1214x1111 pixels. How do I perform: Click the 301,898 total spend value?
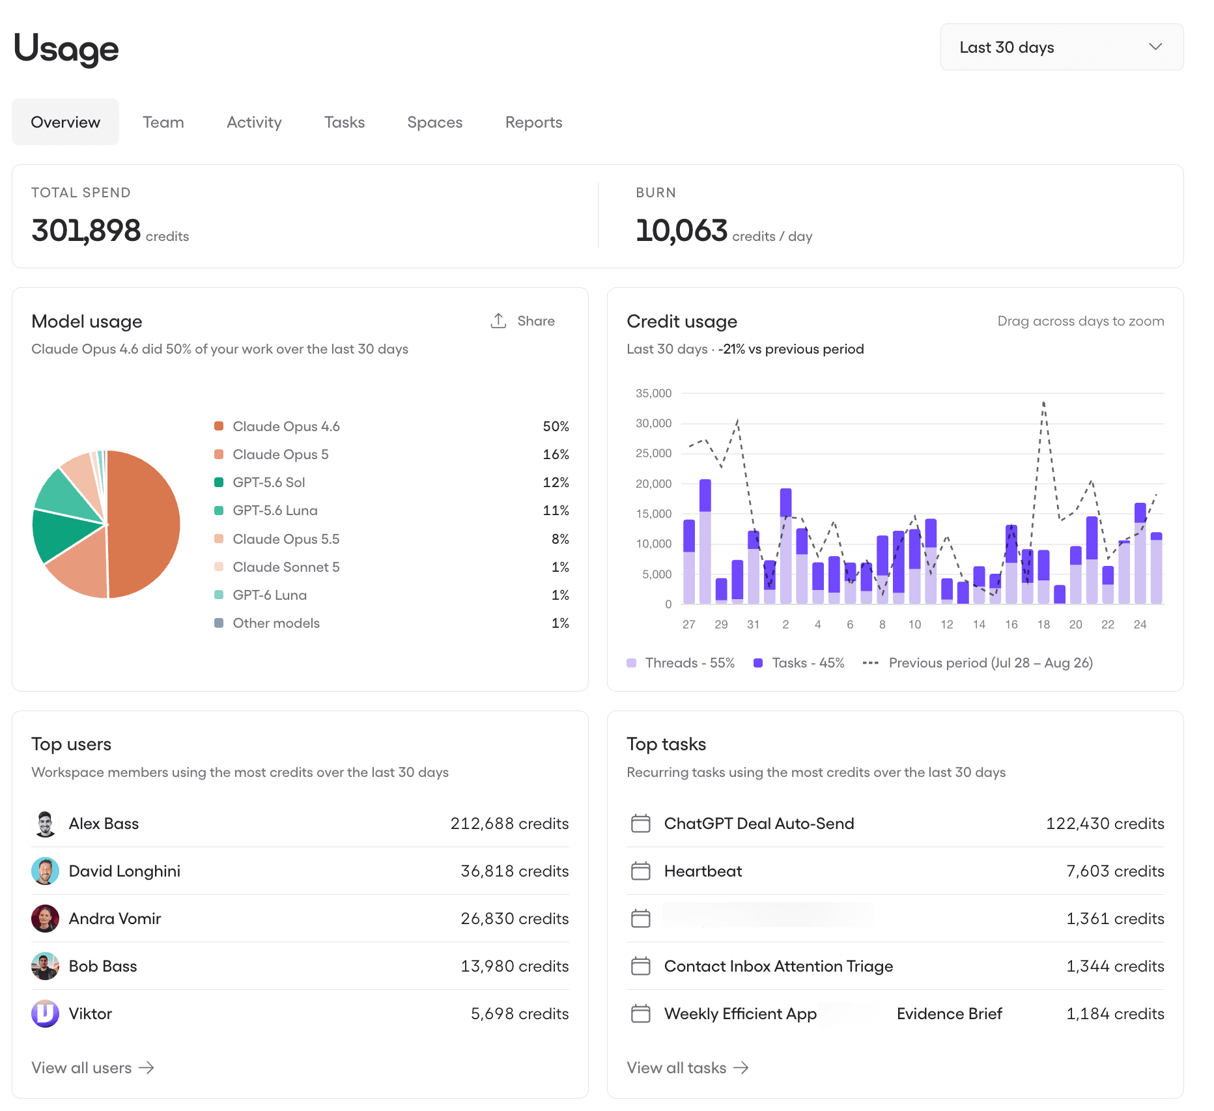(86, 230)
